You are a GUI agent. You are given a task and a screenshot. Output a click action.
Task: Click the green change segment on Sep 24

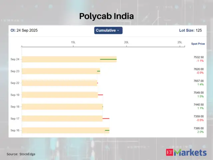(108, 59)
